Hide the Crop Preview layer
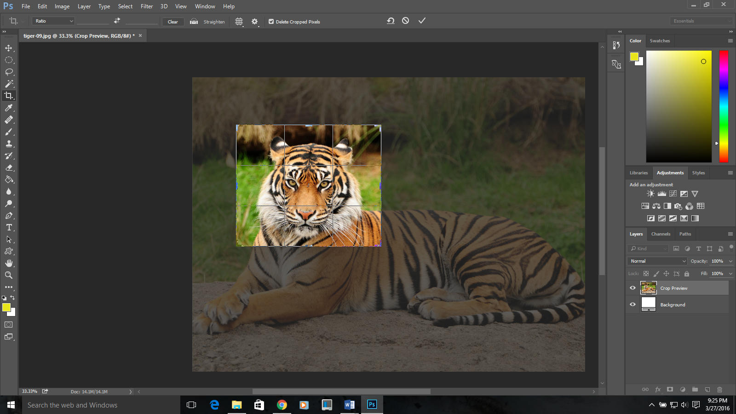This screenshot has height=414, width=736. click(x=632, y=288)
